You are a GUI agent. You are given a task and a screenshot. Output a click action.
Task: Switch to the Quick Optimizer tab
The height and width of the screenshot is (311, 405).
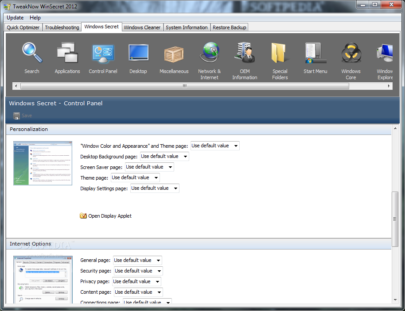[23, 27]
